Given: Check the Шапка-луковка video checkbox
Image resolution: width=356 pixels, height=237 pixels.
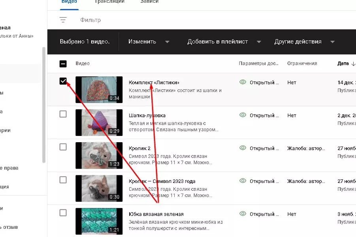Looking at the screenshot, I should [63, 114].
